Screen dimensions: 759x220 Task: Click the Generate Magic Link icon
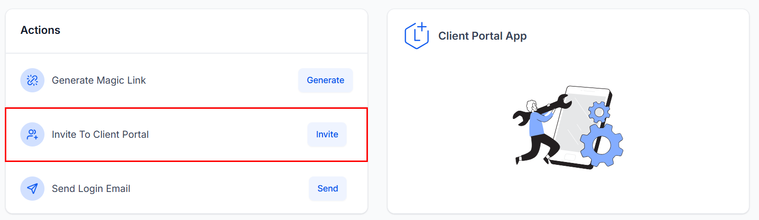[32, 80]
